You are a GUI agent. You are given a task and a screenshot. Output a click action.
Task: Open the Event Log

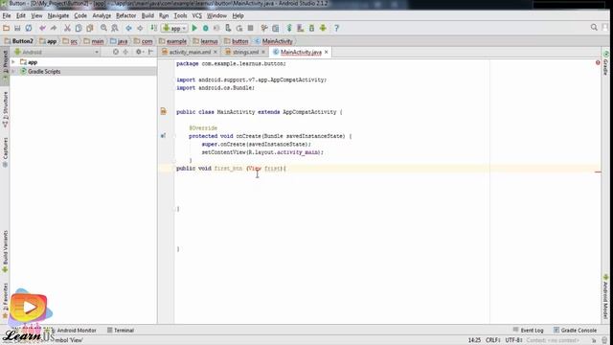tap(528, 330)
